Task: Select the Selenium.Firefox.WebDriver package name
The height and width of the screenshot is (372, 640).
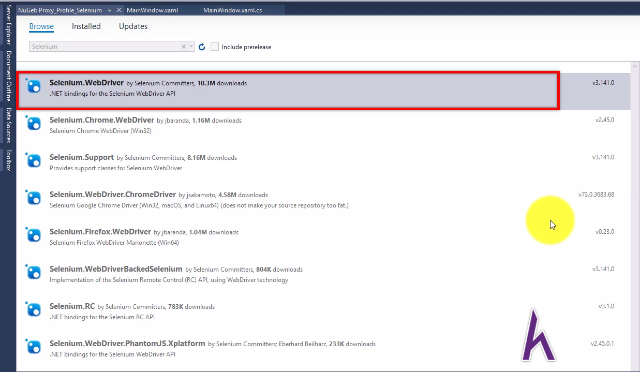Action: [x=100, y=232]
